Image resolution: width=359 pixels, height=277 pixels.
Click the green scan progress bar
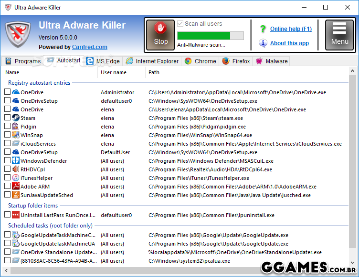coord(210,36)
